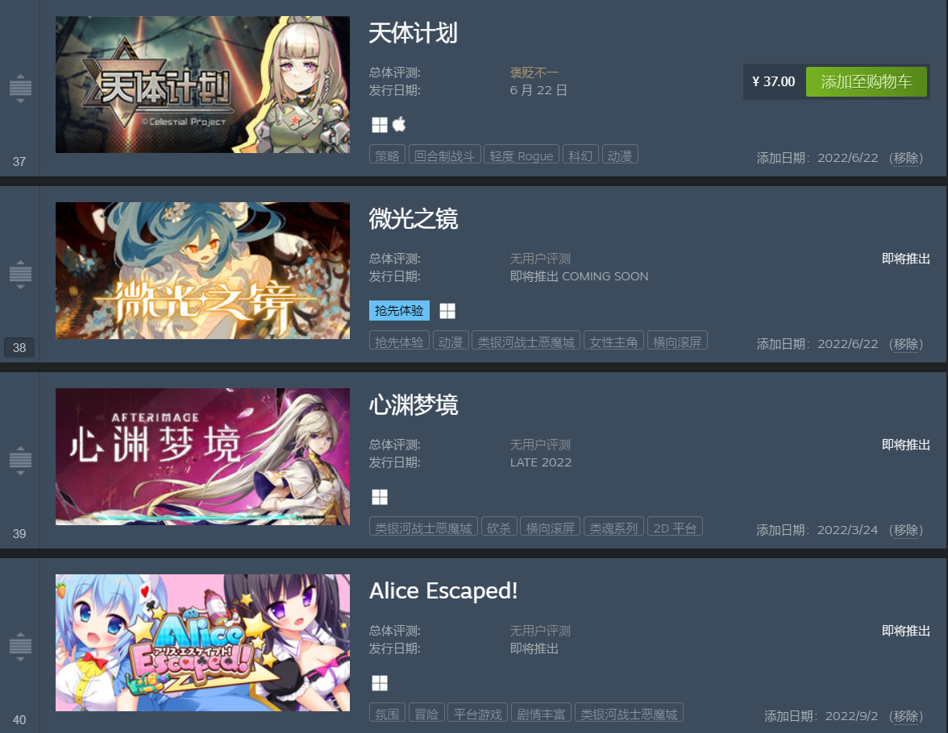Click the Windows icon under 心渊梦境
The height and width of the screenshot is (733, 948).
379,497
